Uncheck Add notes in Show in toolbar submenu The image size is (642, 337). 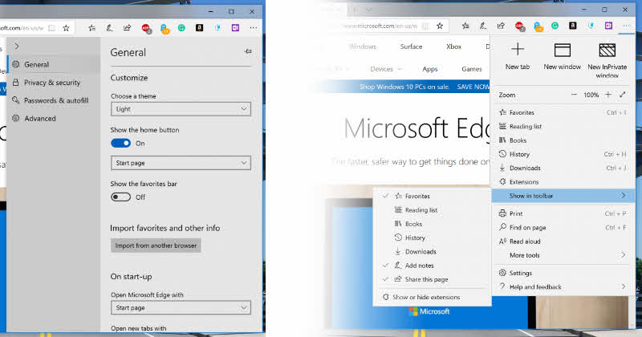point(432,266)
